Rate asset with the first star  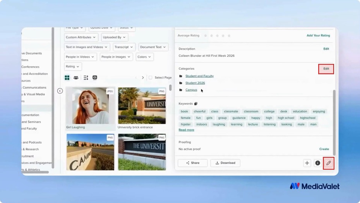pyautogui.click(x=206, y=36)
